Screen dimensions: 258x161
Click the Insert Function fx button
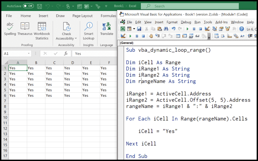[x=65, y=54]
